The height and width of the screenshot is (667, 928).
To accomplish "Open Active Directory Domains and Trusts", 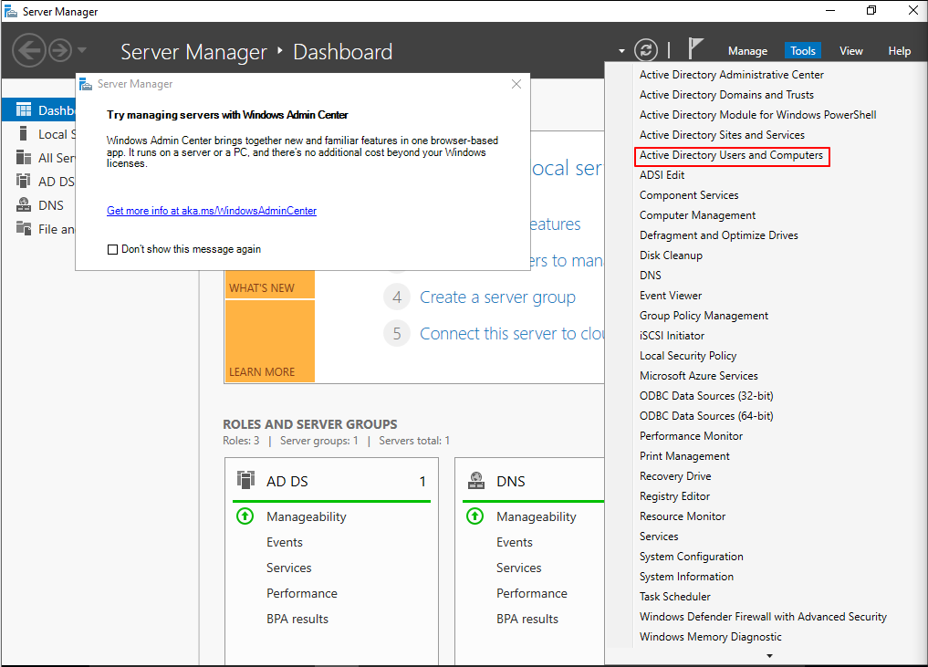I will 726,95.
